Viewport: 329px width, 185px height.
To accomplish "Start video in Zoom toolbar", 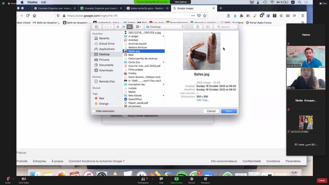I will click(x=24, y=180).
